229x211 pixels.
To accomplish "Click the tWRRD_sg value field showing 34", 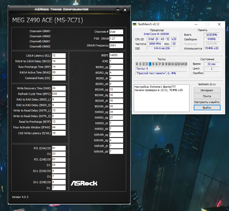I will coord(116,112).
